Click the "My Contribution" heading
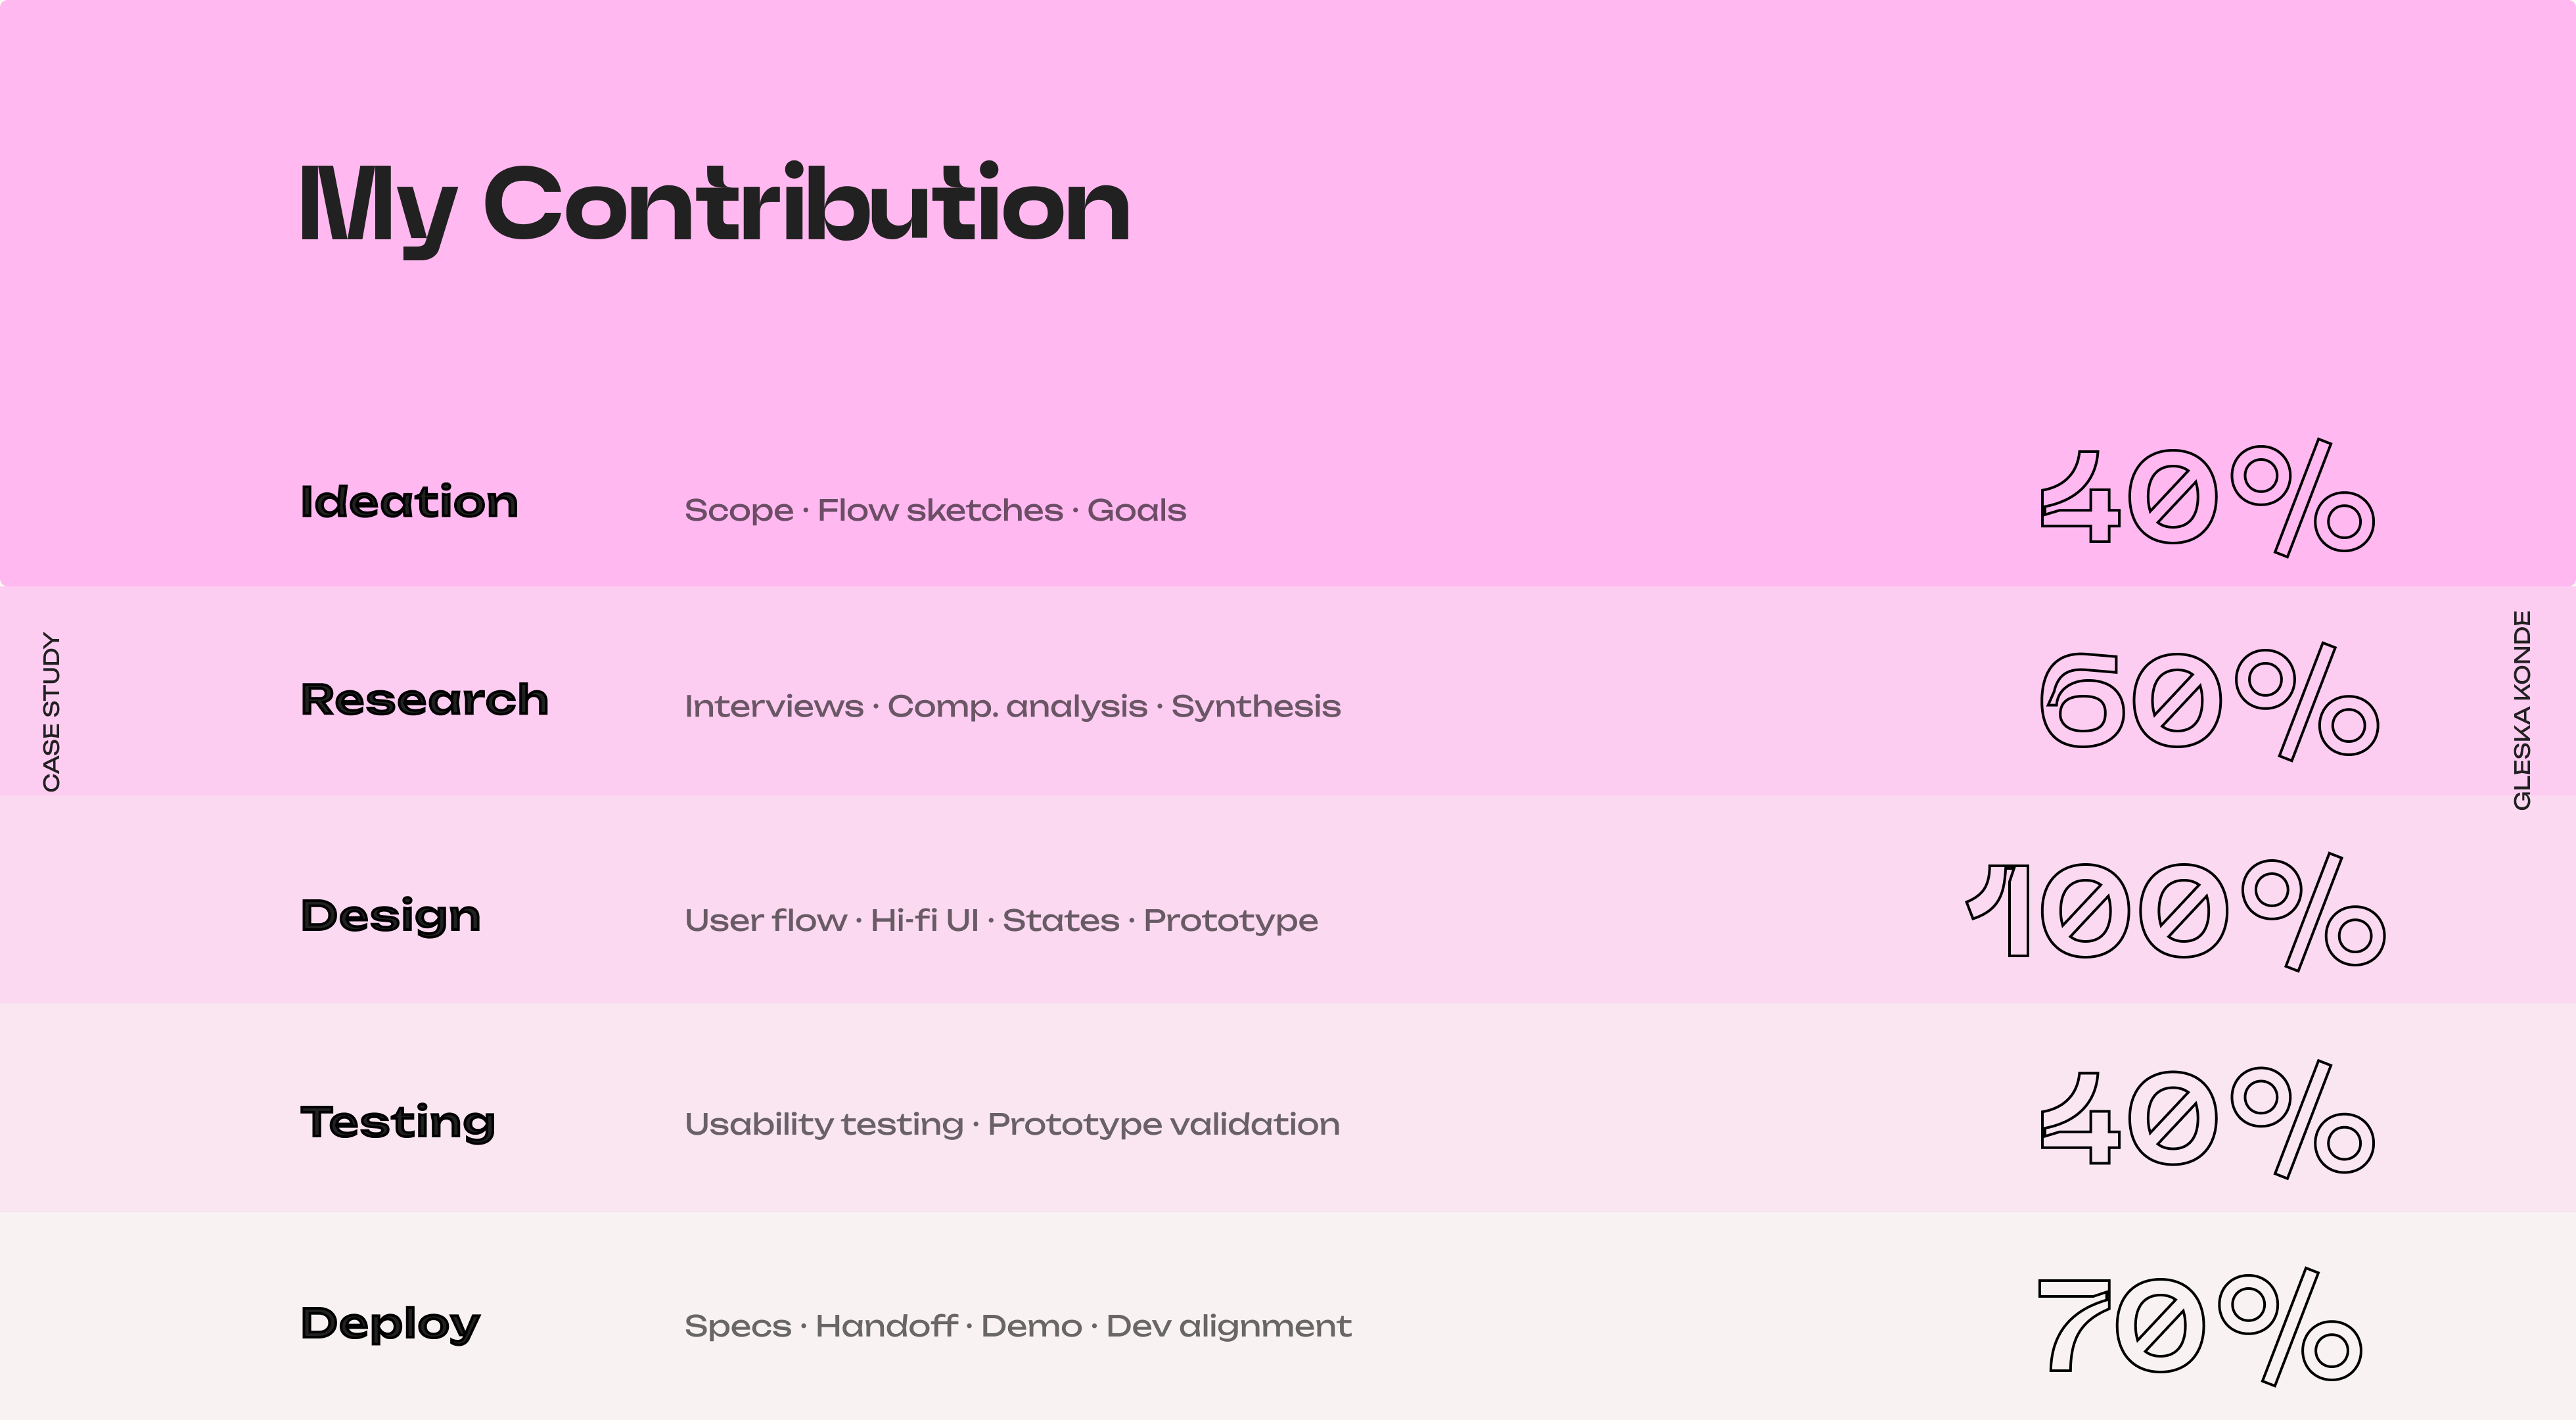The width and height of the screenshot is (2576, 1420). click(x=714, y=205)
